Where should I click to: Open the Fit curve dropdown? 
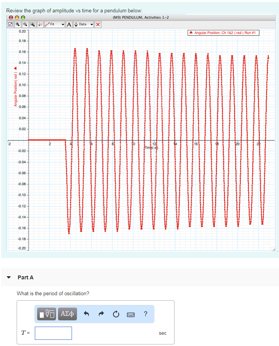[55, 24]
